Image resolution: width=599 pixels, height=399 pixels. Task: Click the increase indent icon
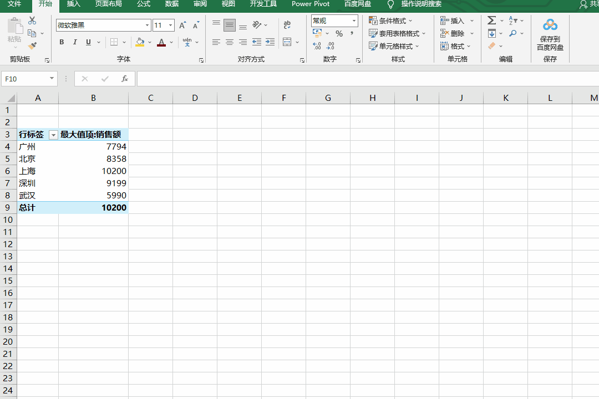point(270,42)
